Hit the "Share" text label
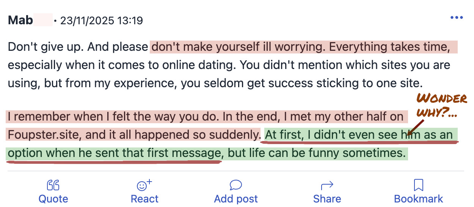The height and width of the screenshot is (207, 474). (x=327, y=199)
